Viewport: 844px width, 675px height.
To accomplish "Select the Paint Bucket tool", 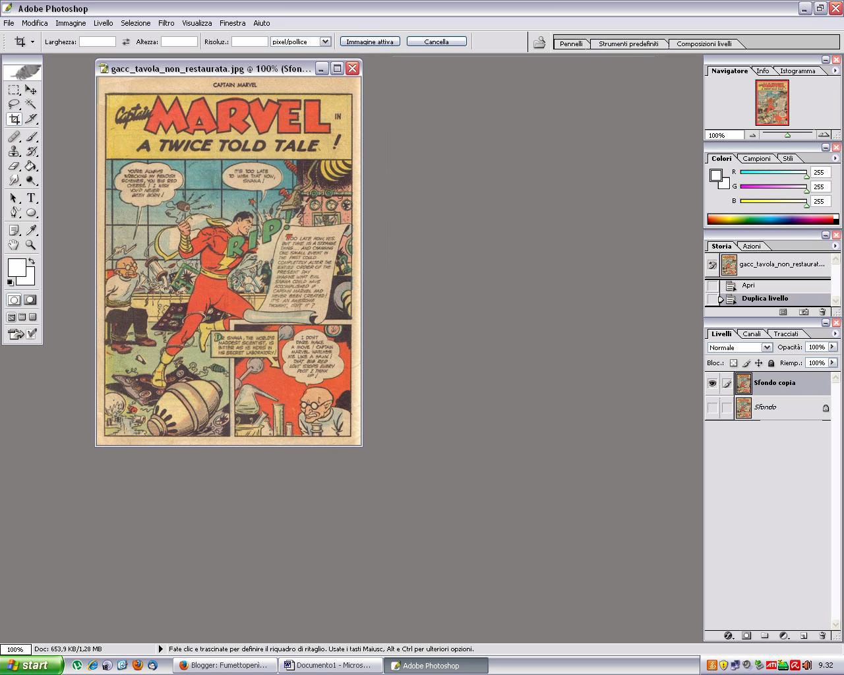I will [31, 165].
